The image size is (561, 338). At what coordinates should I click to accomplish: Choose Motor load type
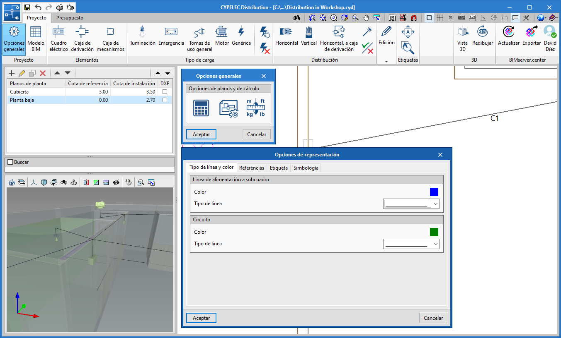pos(222,36)
